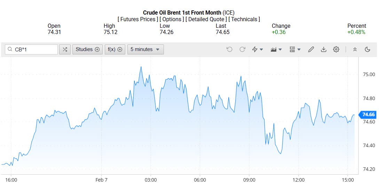Add an expression with f(x) button

(115, 50)
